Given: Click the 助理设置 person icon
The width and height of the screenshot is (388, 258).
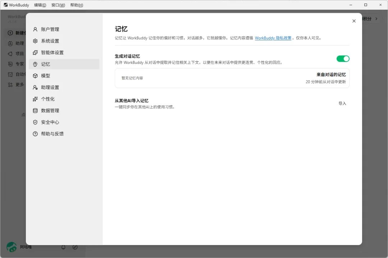Looking at the screenshot, I should click(x=35, y=87).
